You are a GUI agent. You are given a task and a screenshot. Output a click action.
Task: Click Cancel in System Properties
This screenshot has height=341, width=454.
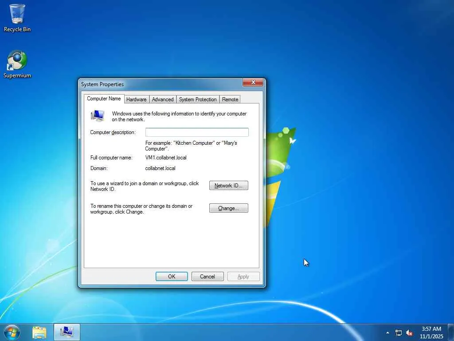click(207, 276)
